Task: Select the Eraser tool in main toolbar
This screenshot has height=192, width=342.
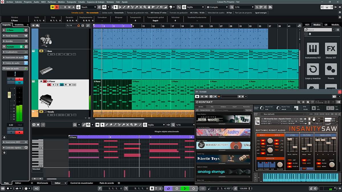Action: [x=128, y=7]
